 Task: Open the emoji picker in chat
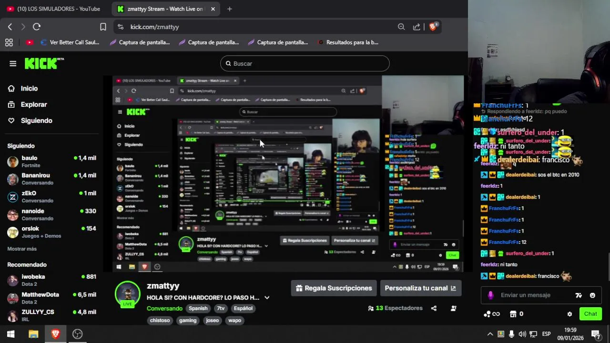pos(592,295)
